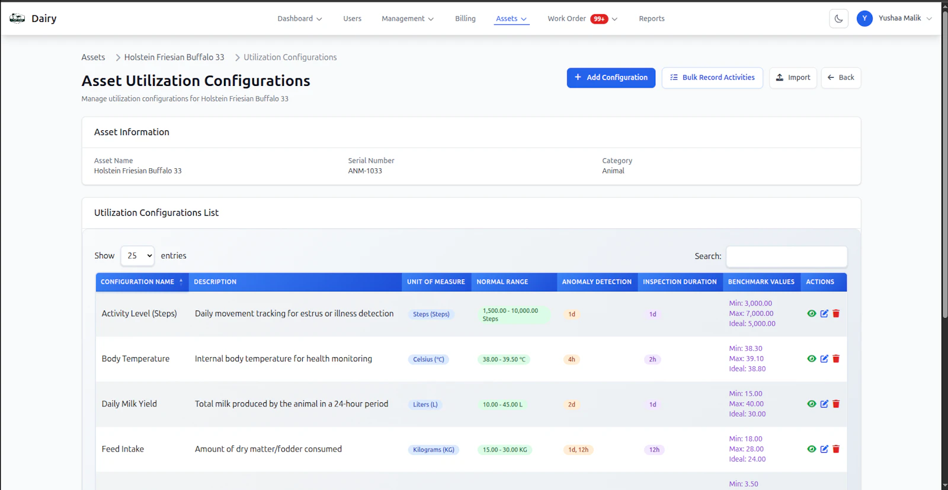The width and height of the screenshot is (948, 490).
Task: View Body Temperature configuration eye icon
Action: (812, 358)
